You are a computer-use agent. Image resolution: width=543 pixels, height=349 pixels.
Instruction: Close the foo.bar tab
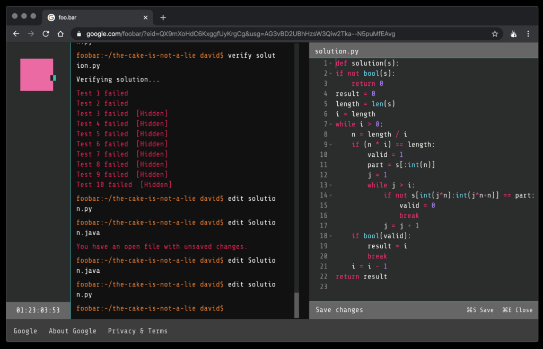(145, 17)
